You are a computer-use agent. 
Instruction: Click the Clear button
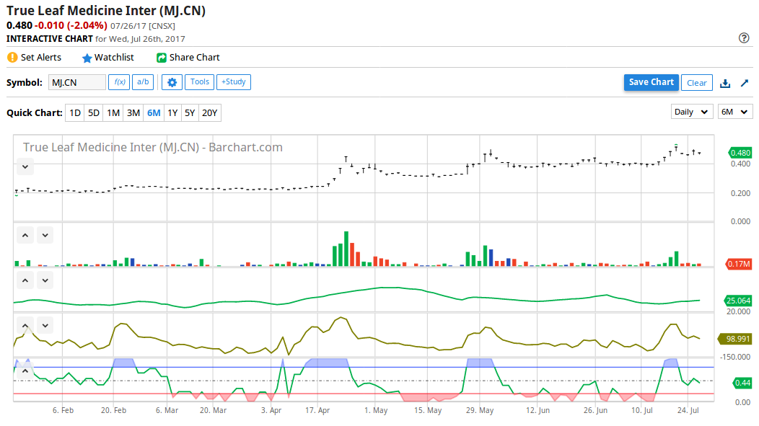point(696,82)
